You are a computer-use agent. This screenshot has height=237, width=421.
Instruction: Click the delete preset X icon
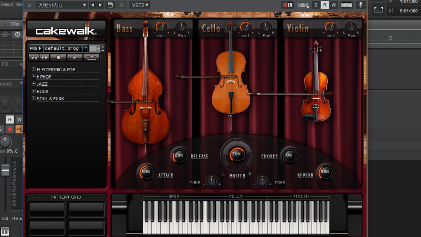click(121, 5)
